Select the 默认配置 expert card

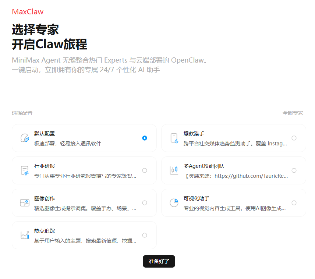(84, 138)
